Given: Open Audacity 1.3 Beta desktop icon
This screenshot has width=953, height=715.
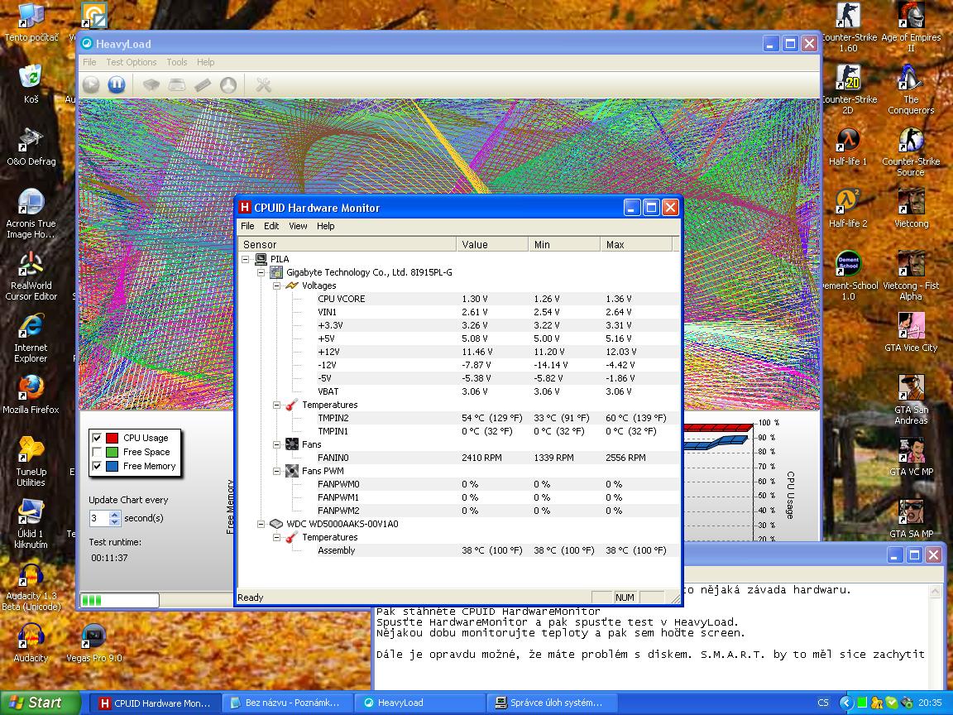Looking at the screenshot, I should point(31,586).
